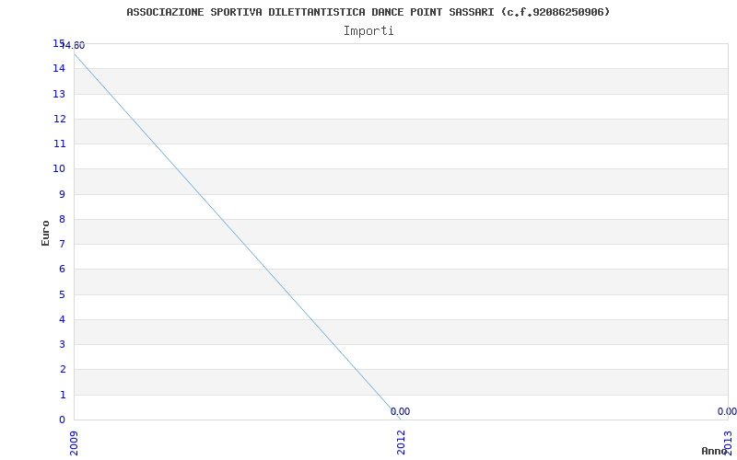Select the 2013 x-axis label
This screenshot has height=460, width=737.
[728, 443]
